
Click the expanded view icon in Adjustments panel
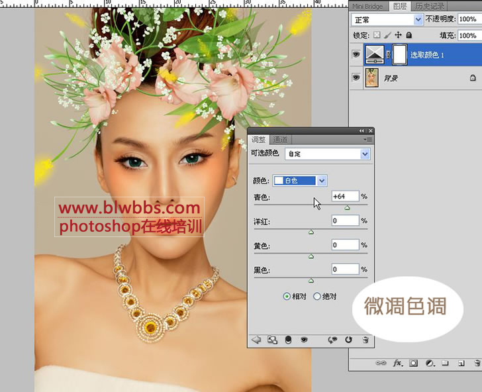pyautogui.click(x=272, y=340)
